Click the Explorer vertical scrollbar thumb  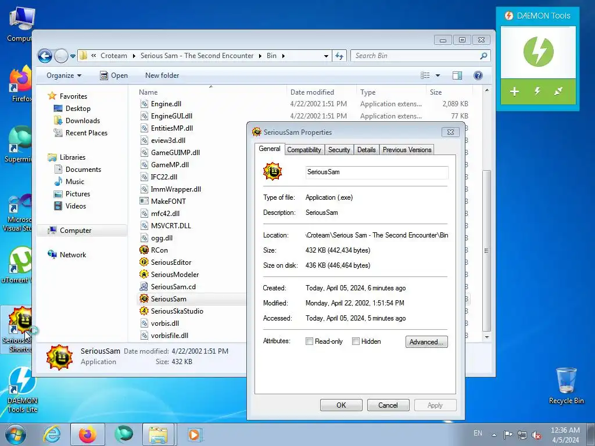(486, 250)
